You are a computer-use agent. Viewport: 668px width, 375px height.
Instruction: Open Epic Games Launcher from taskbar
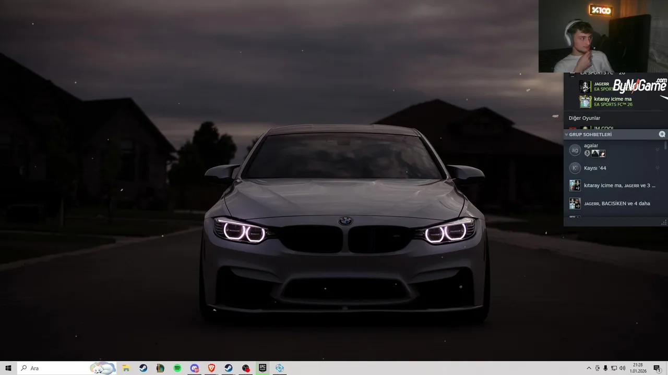(263, 368)
